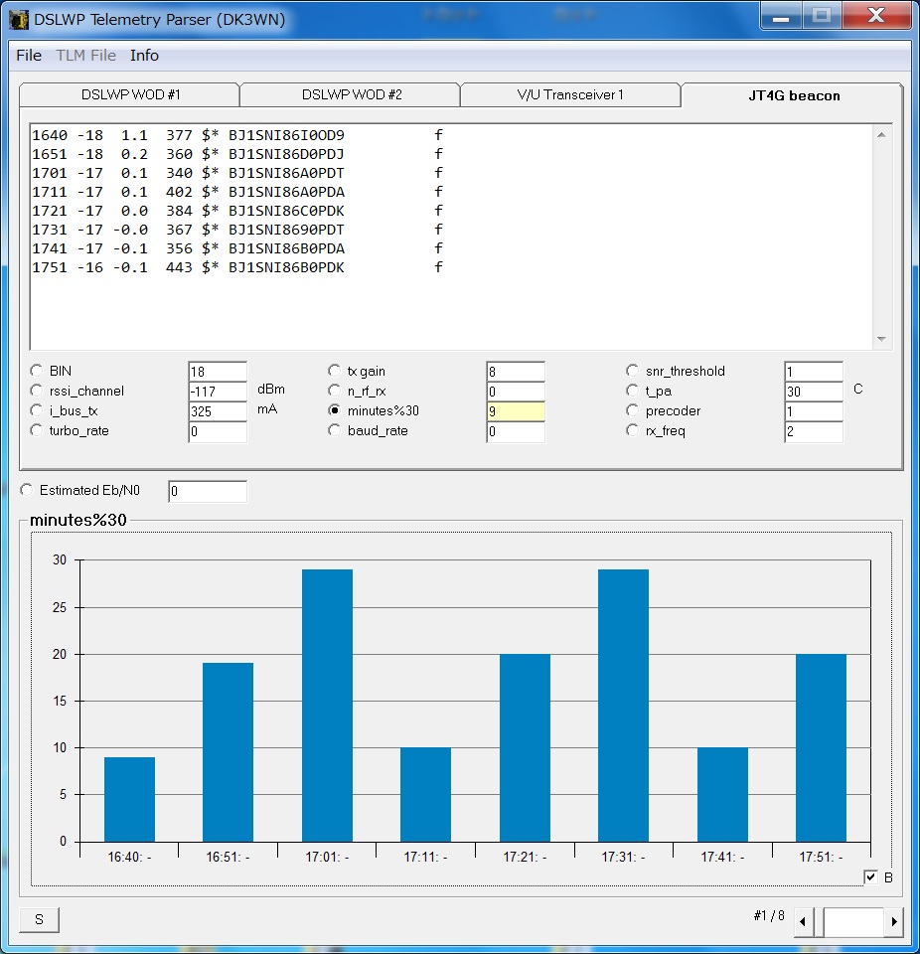Click the DSLWP app icon in title bar
This screenshot has width=920, height=954.
18,19
